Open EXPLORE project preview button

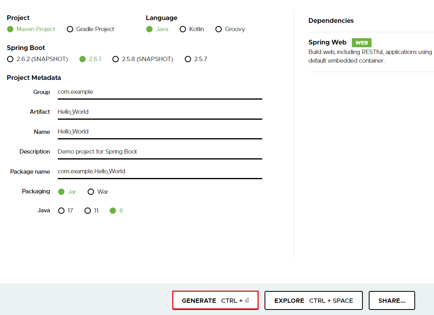click(314, 300)
